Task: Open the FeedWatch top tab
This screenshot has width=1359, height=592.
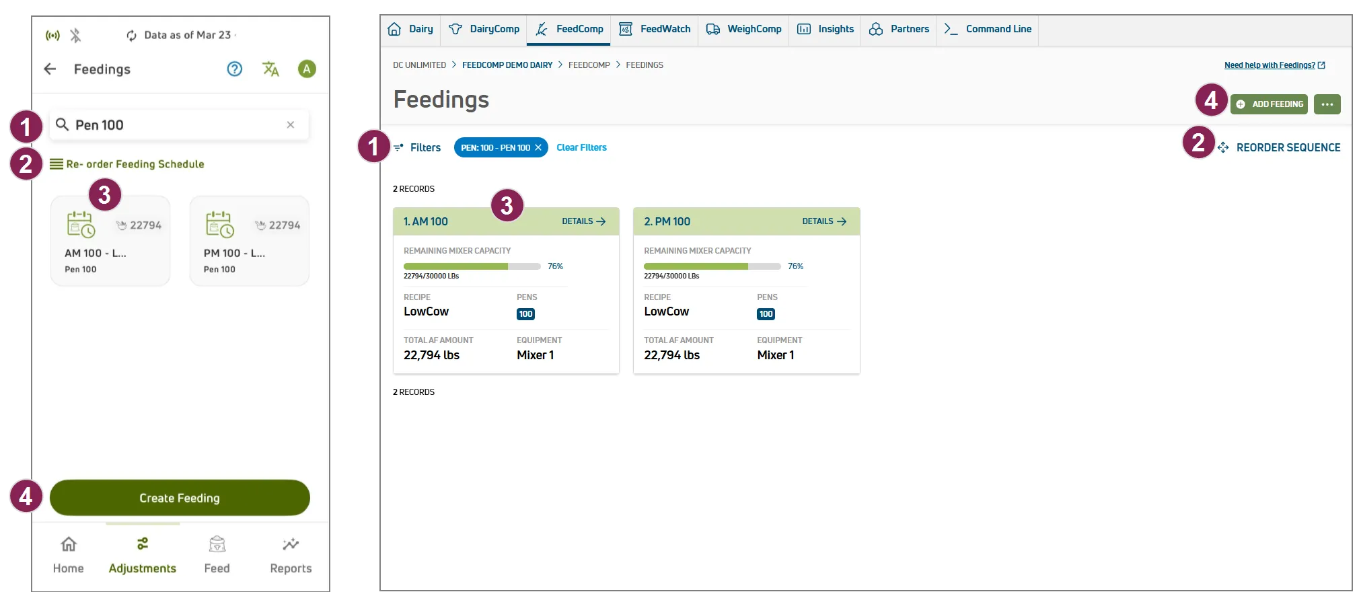Action: point(655,29)
